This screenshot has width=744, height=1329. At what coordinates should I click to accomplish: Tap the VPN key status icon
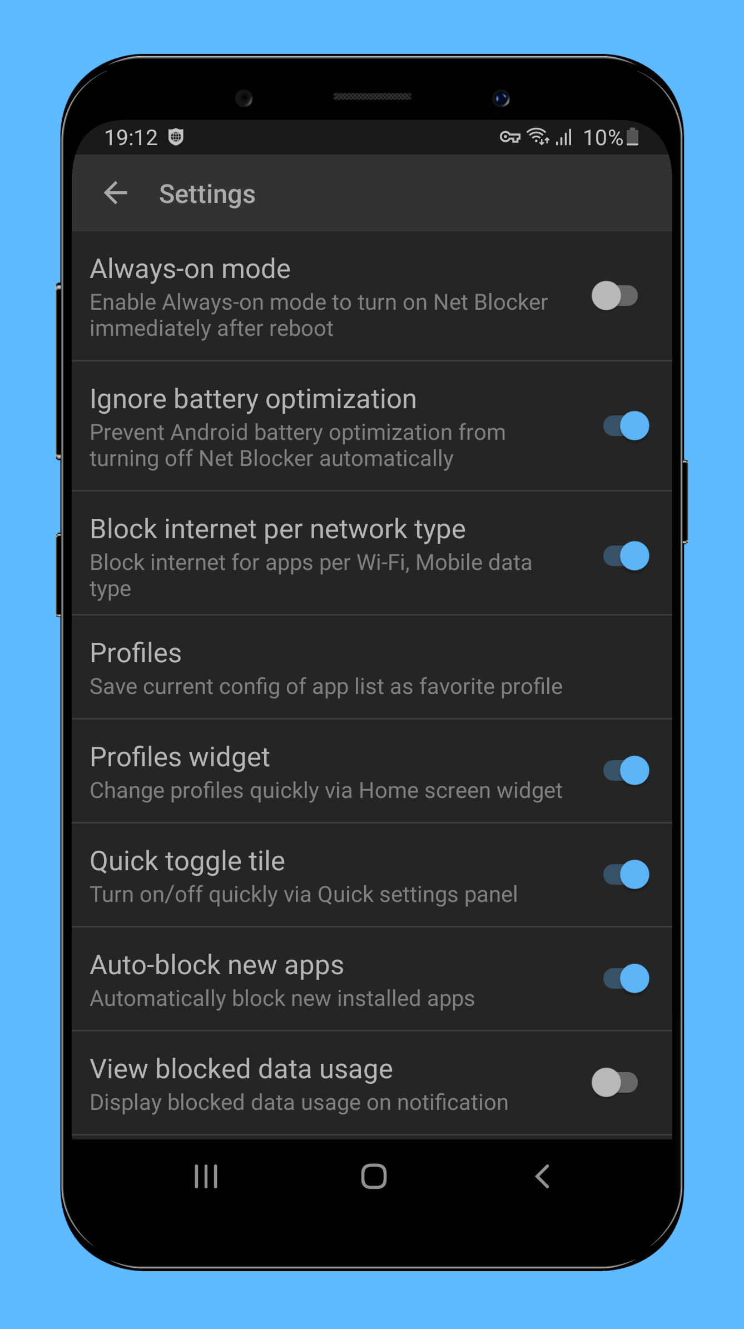pyautogui.click(x=509, y=137)
